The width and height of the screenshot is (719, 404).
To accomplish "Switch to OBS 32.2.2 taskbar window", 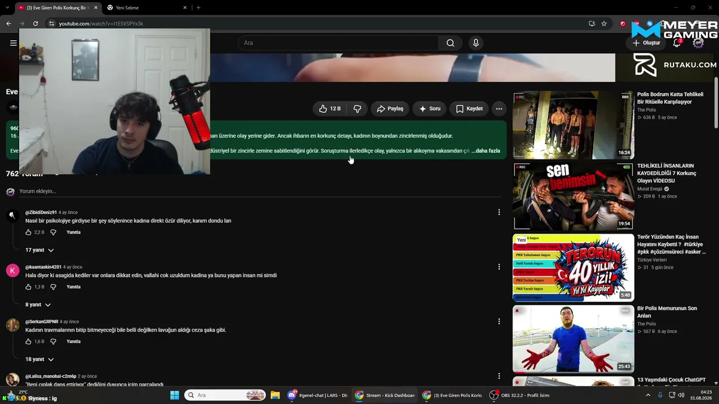I will (520, 395).
